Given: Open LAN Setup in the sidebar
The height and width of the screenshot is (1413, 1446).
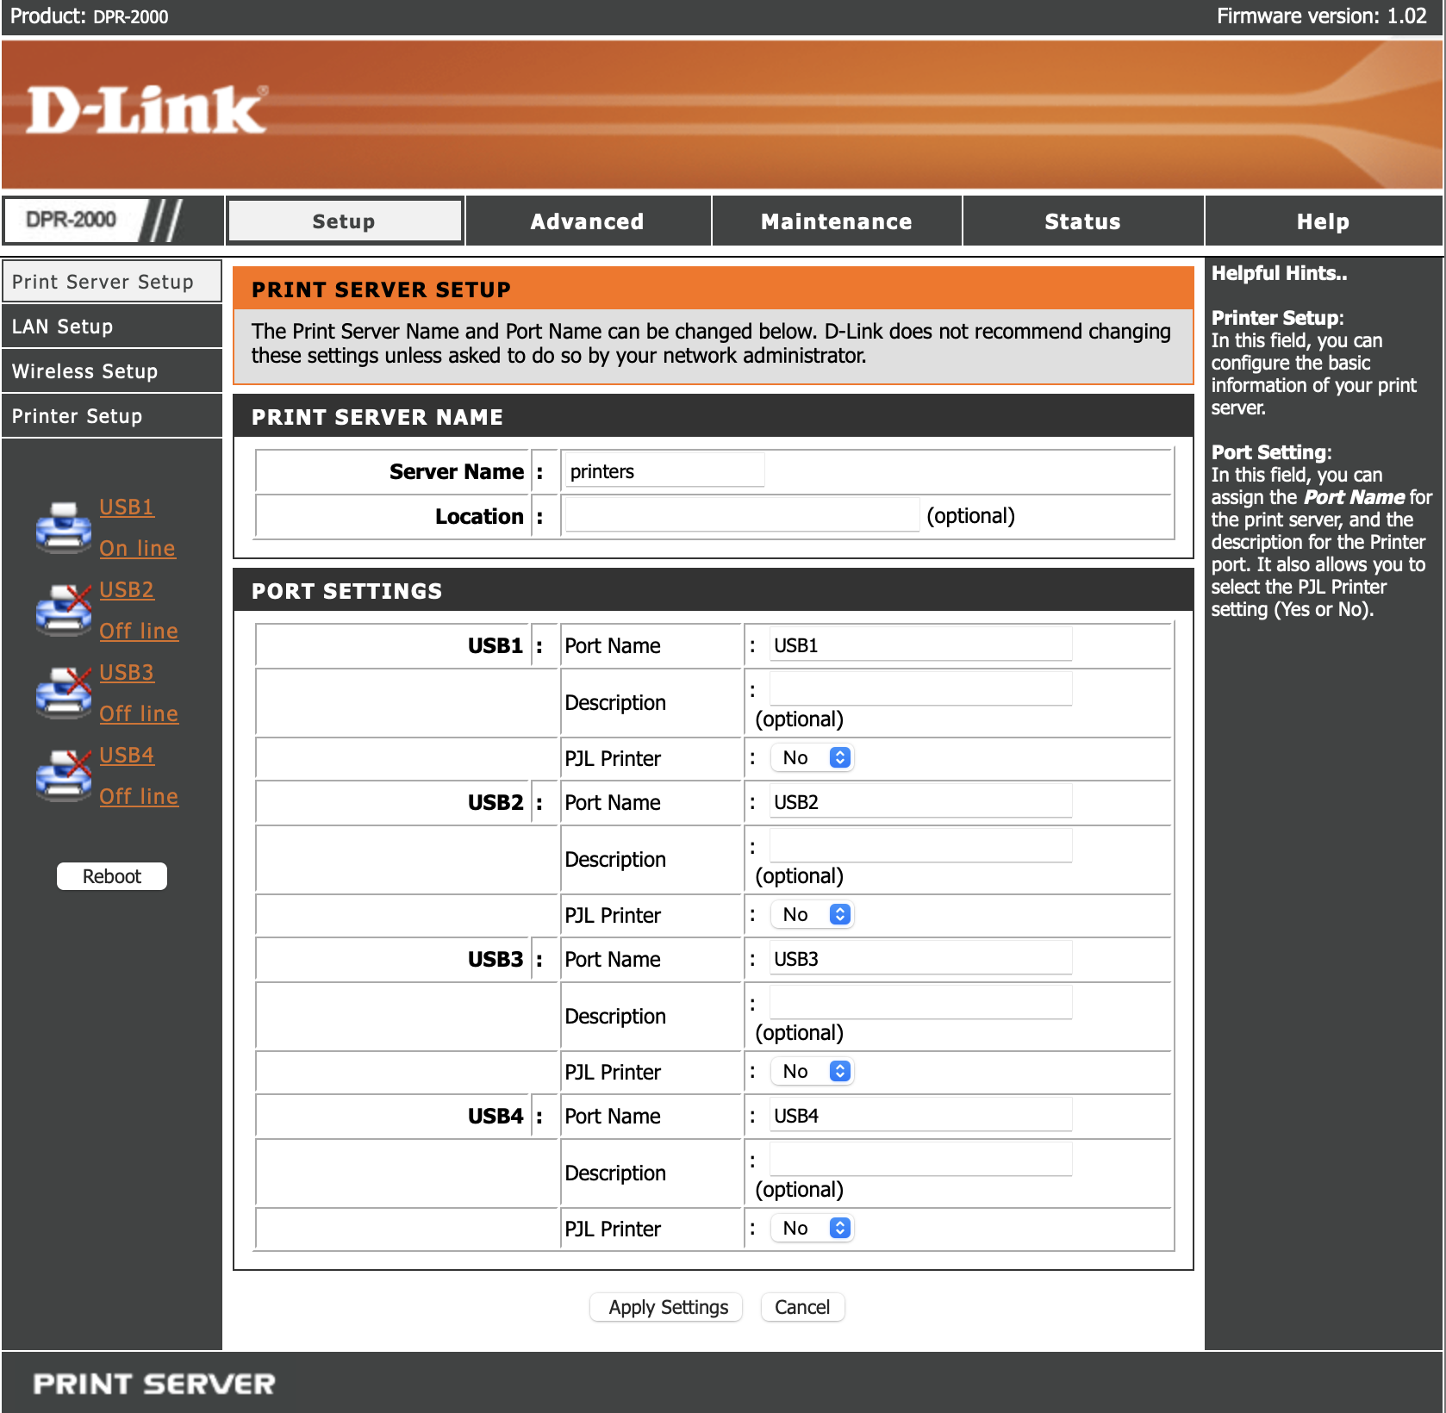Looking at the screenshot, I should [x=112, y=327].
